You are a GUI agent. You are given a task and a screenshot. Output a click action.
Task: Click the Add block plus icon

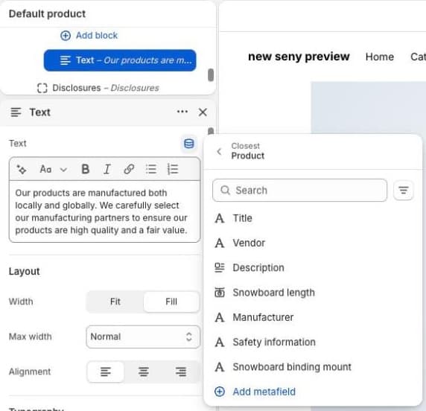tap(66, 36)
